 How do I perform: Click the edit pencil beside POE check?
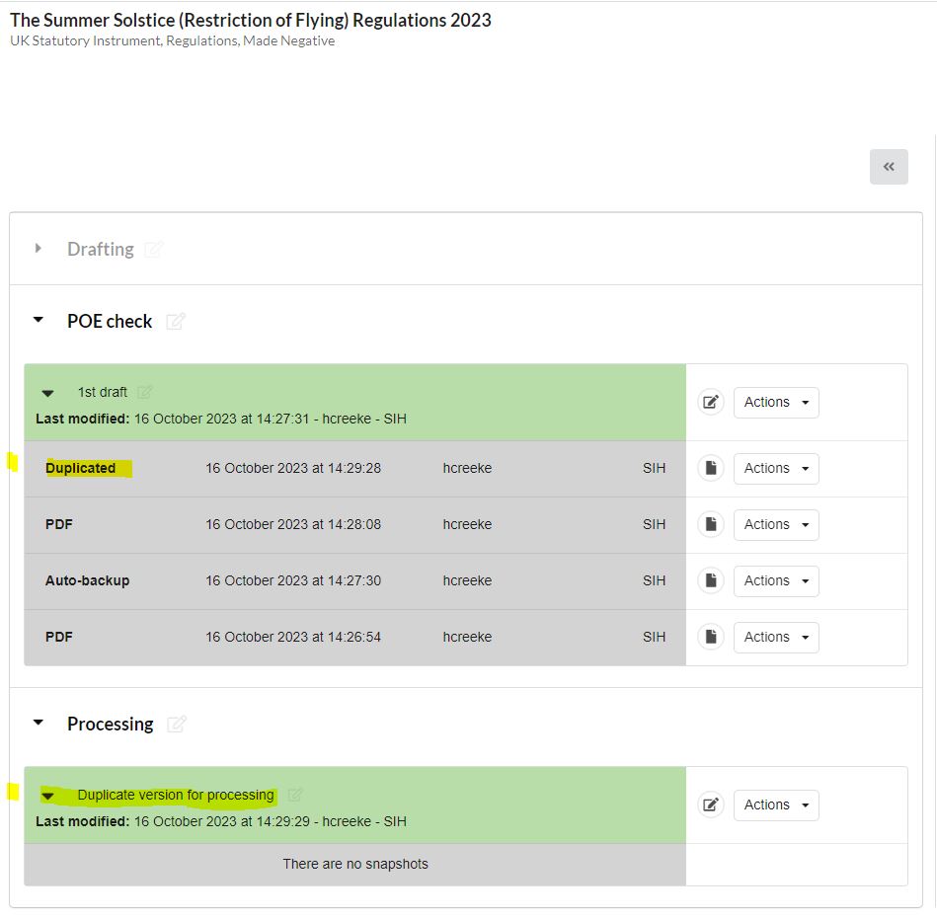(x=176, y=322)
